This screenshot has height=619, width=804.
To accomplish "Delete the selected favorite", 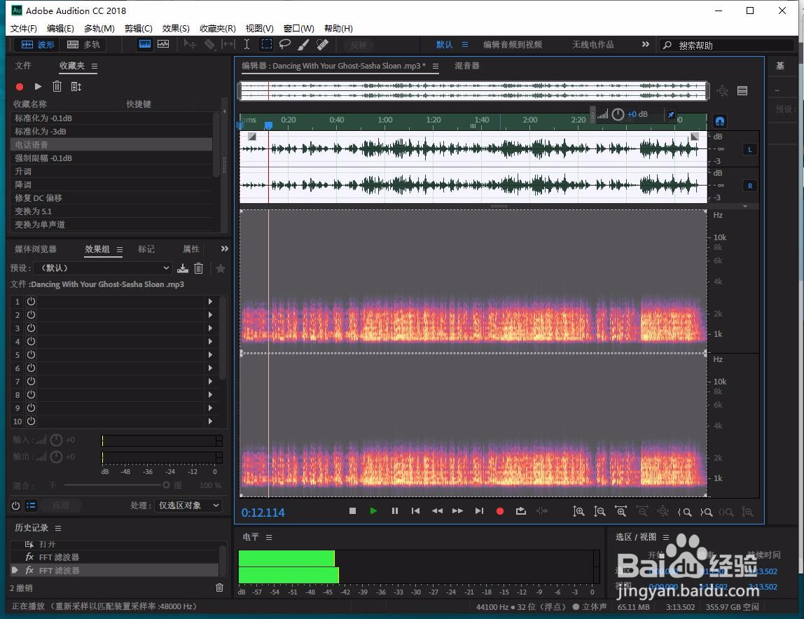I will (x=57, y=87).
